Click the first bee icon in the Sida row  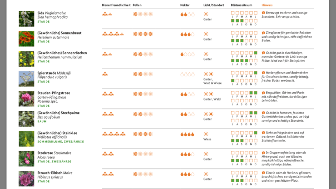(x=105, y=14)
